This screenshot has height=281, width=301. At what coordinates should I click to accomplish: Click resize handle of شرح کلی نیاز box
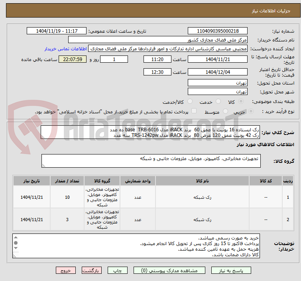(43, 137)
